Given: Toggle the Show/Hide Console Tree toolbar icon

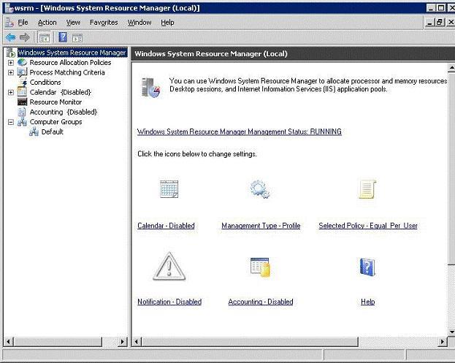Looking at the screenshot, I should [x=44, y=38].
